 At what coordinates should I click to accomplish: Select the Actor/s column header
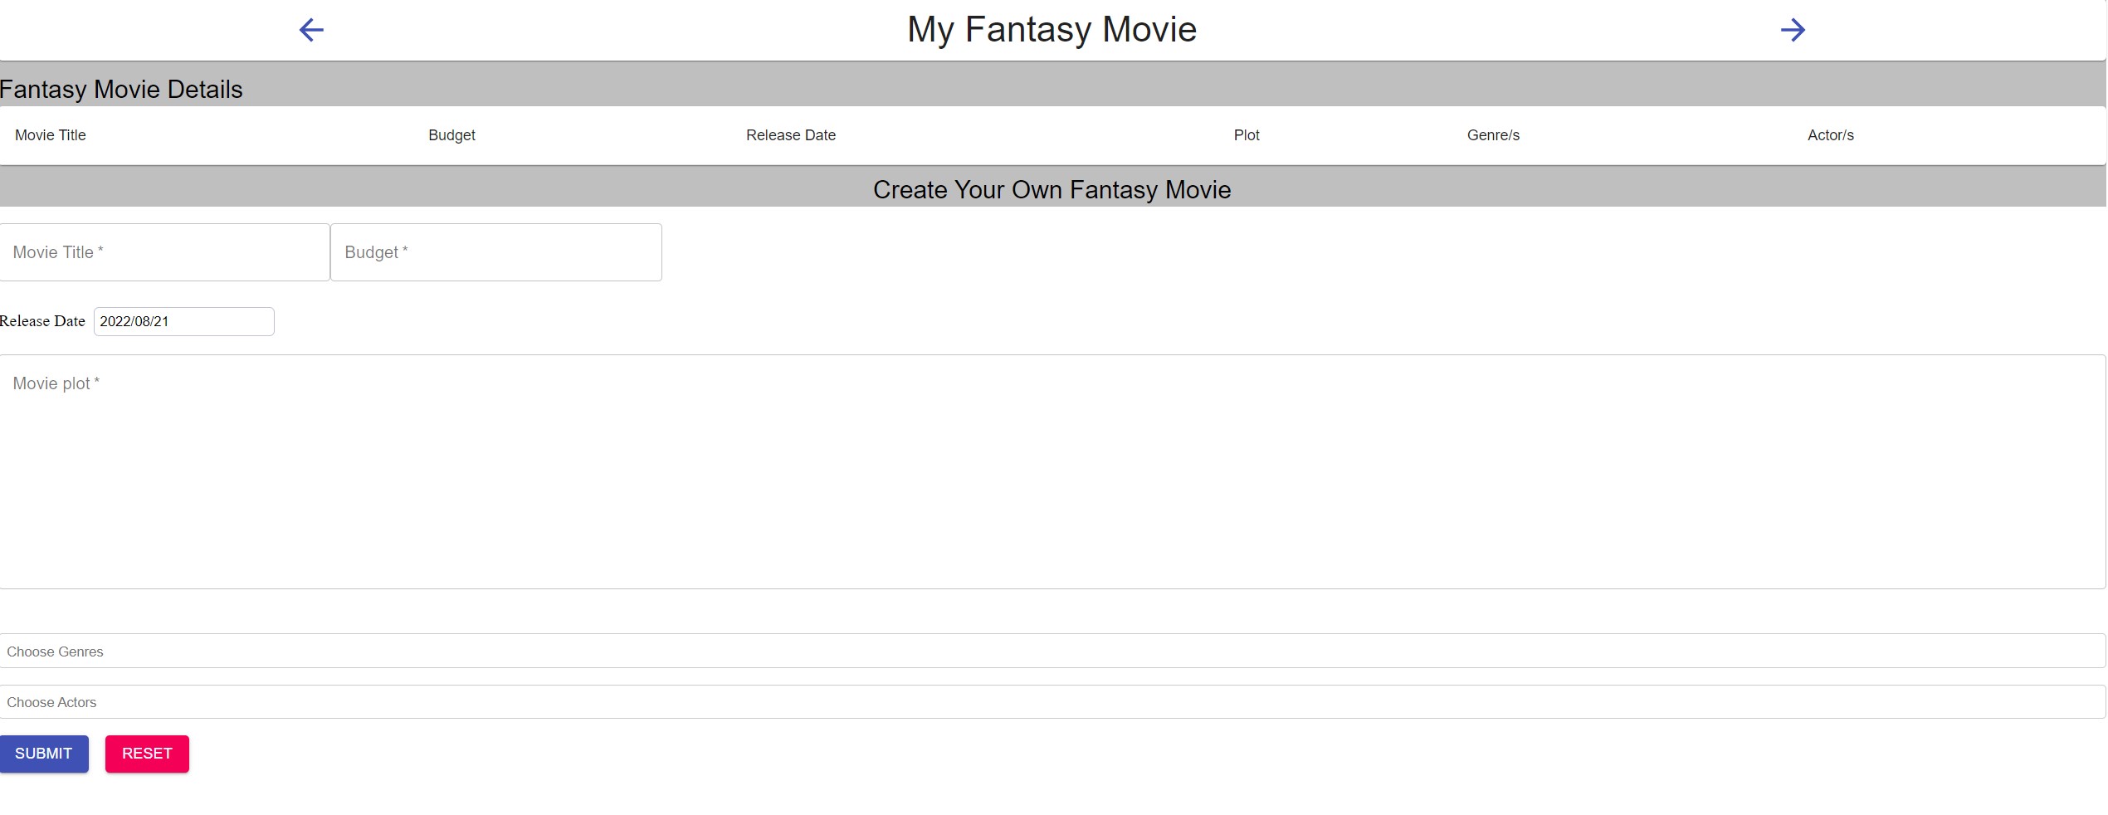1829,134
